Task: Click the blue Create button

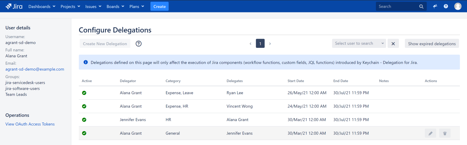Action: tap(159, 6)
